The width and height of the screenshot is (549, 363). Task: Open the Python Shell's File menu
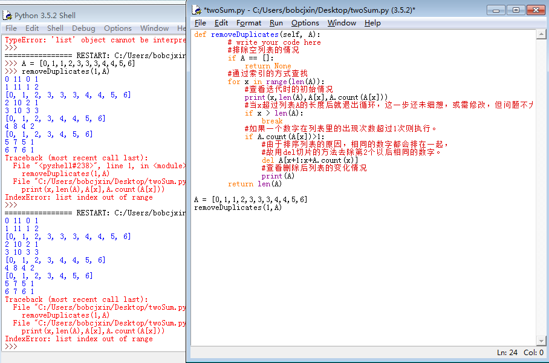(11, 28)
